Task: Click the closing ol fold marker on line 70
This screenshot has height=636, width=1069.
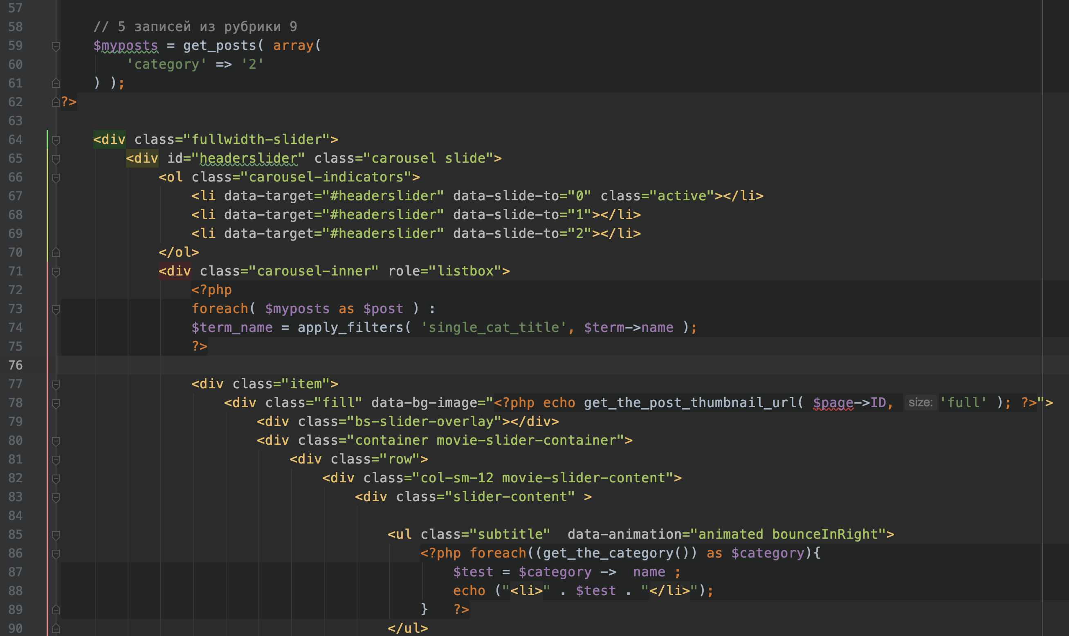Action: (56, 253)
